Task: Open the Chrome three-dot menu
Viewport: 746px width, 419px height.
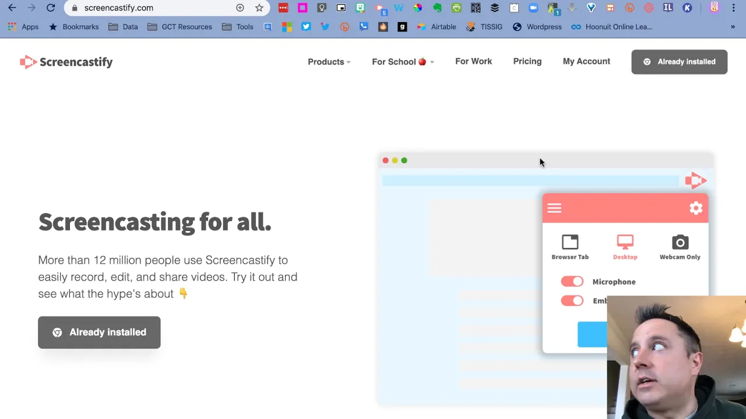Action: [x=733, y=8]
